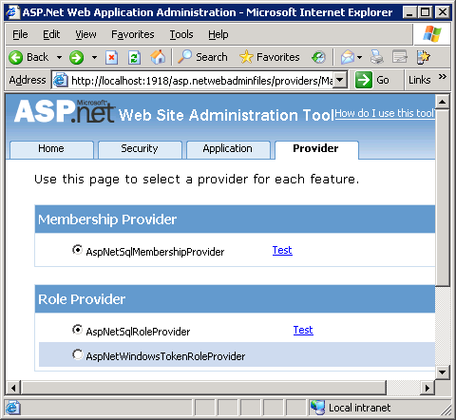This screenshot has width=456, height=420.
Task: Open the Back button history dropdown
Action: pyautogui.click(x=59, y=58)
